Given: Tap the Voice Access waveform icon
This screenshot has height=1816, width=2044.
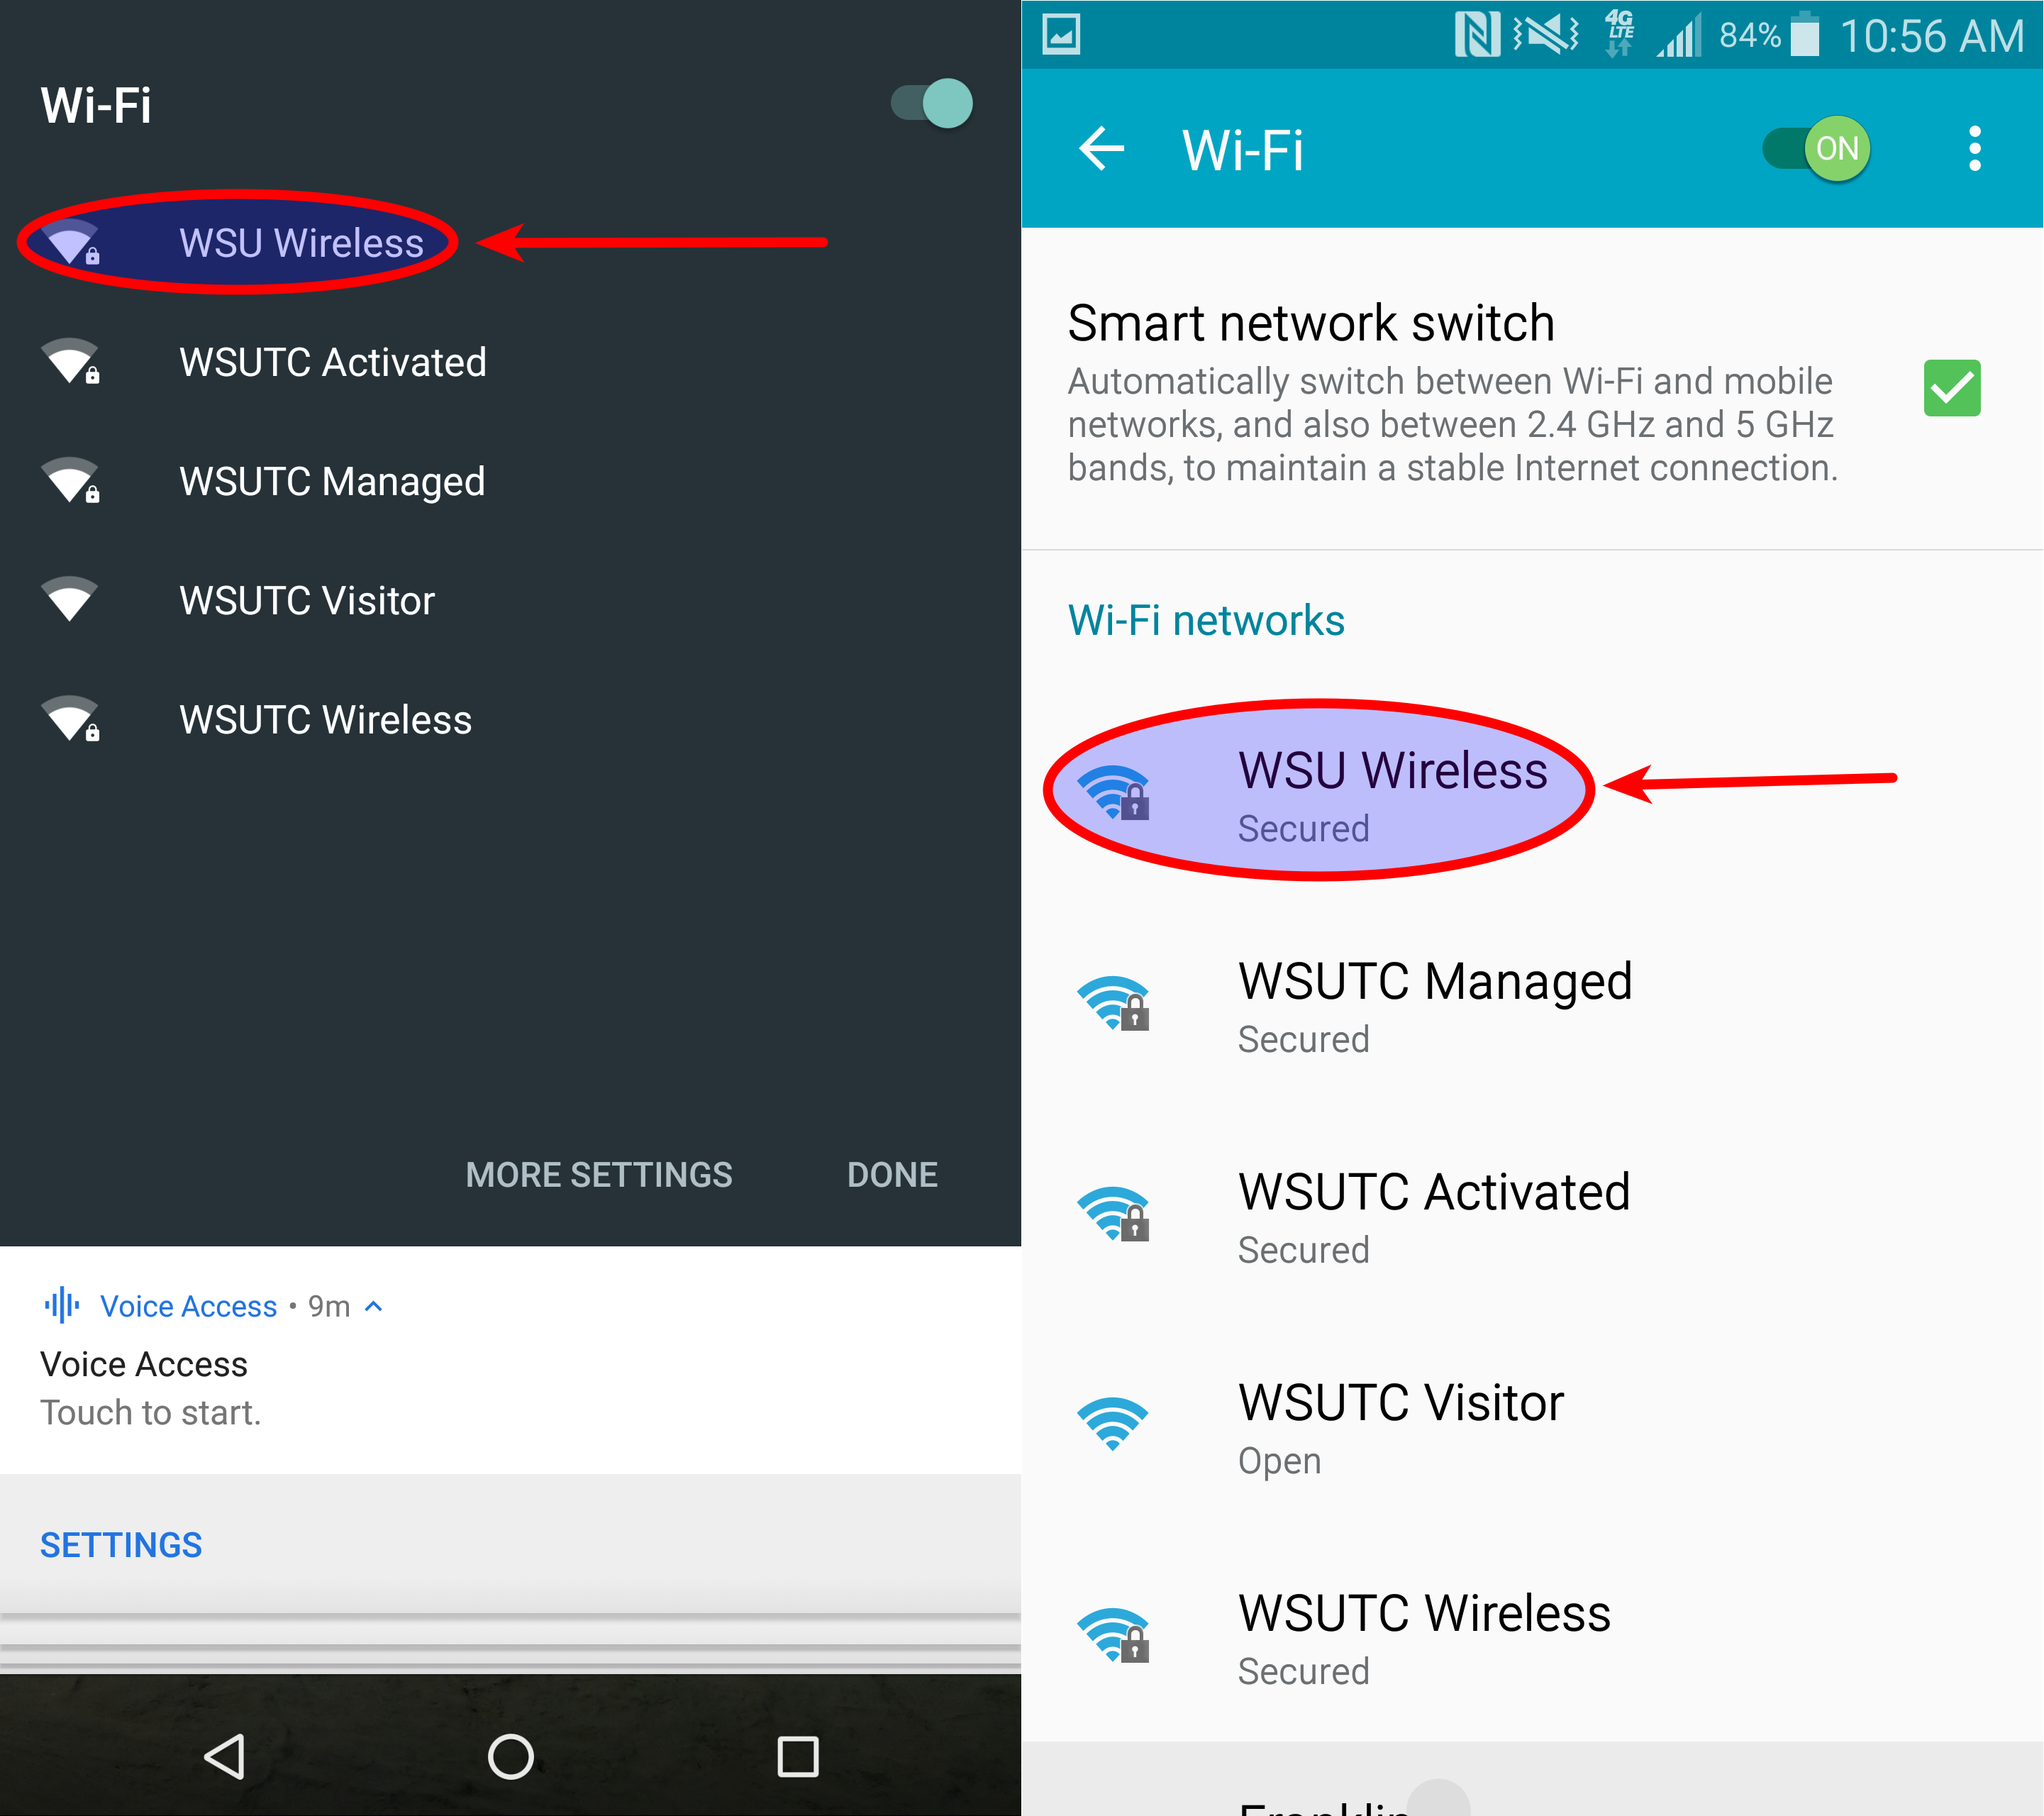Looking at the screenshot, I should pyautogui.click(x=62, y=1304).
